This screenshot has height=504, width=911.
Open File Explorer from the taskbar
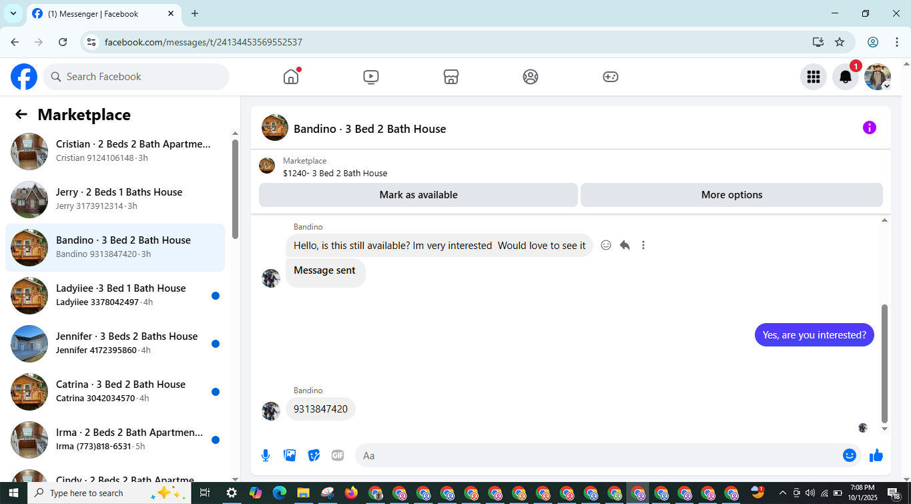tap(304, 493)
